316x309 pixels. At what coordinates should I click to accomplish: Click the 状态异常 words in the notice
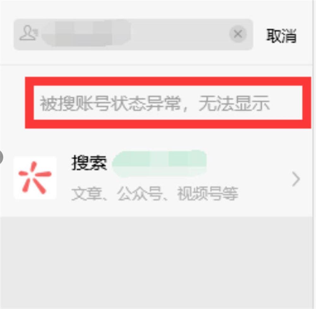(145, 103)
